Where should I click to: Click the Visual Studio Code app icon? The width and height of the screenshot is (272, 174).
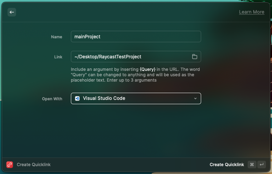click(x=77, y=98)
